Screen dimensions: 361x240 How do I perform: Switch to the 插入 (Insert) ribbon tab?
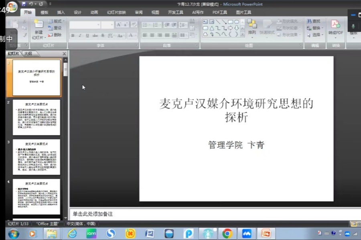pos(60,12)
